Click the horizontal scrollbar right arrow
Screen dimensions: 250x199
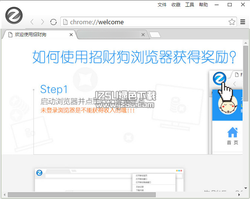pyautogui.click(x=239, y=195)
